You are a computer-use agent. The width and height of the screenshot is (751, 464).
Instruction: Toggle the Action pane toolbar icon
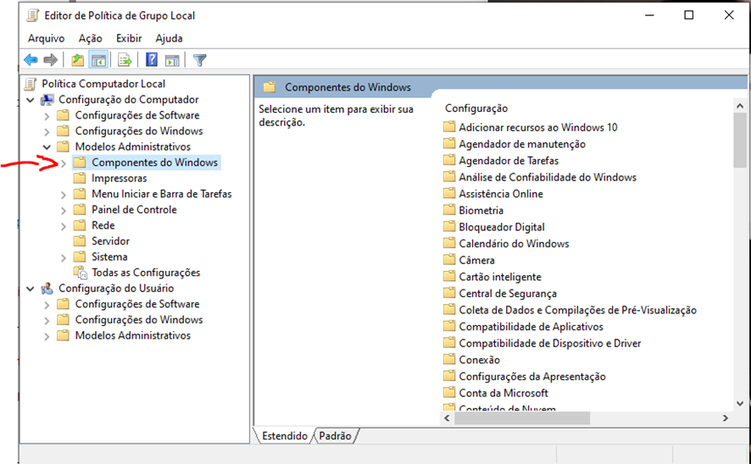click(x=172, y=60)
